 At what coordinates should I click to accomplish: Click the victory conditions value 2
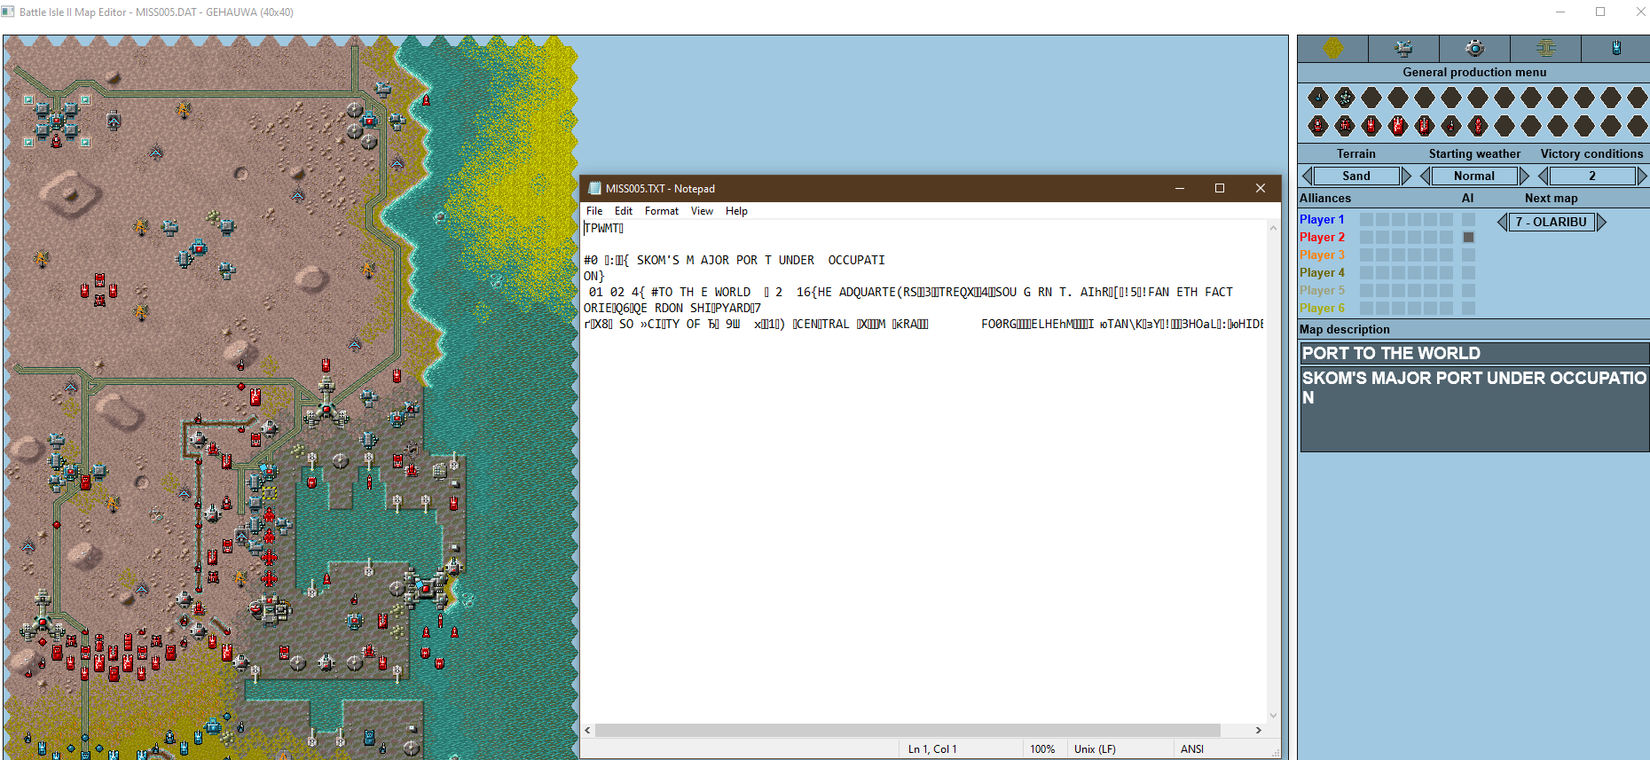click(x=1592, y=176)
